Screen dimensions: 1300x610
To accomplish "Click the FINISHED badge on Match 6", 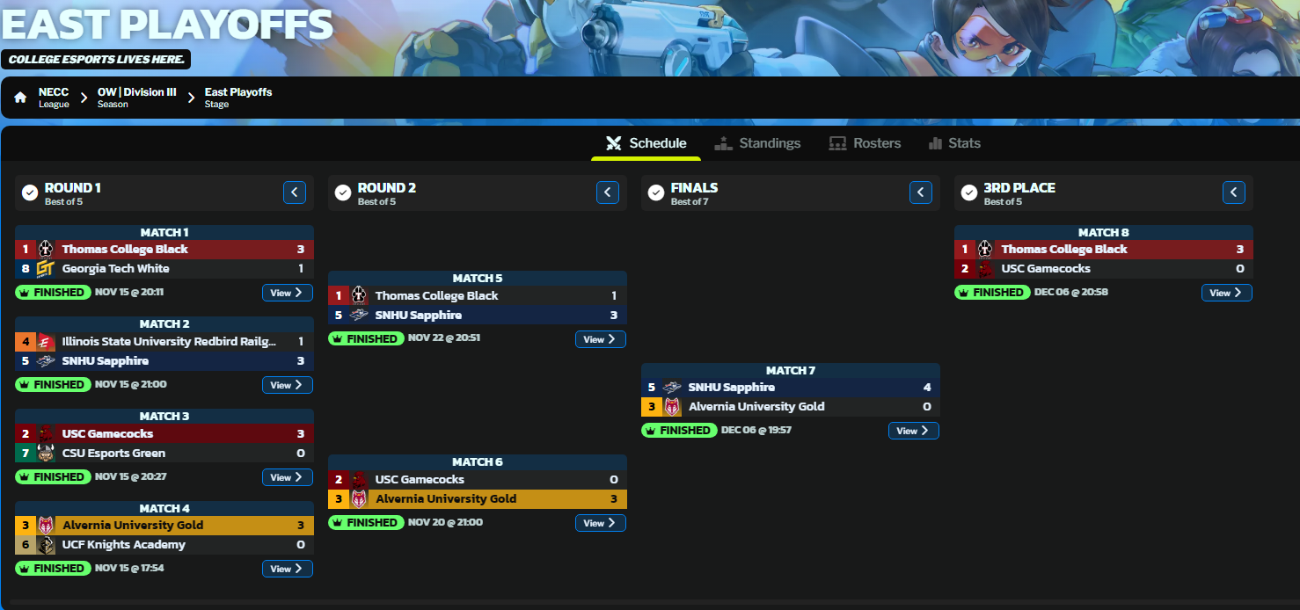I will click(x=366, y=522).
